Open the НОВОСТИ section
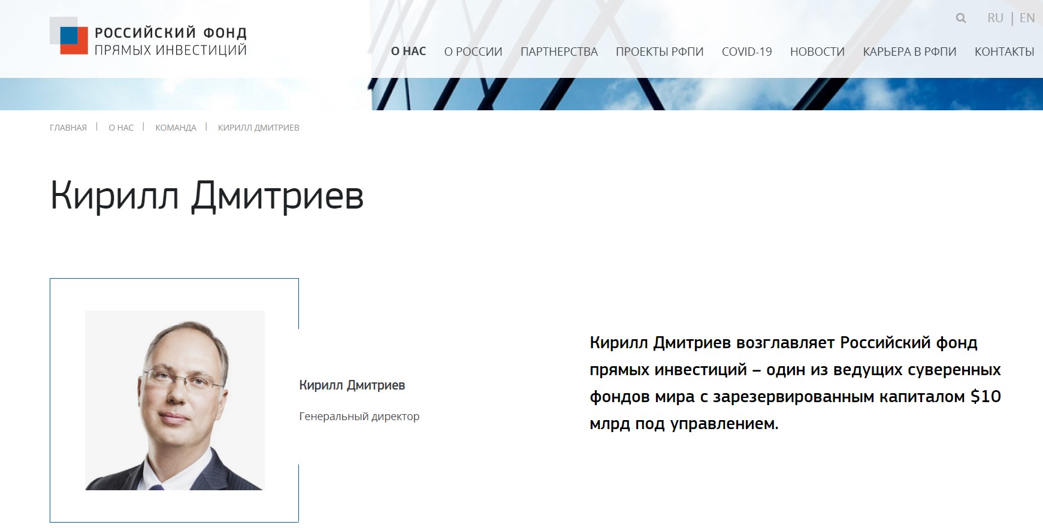This screenshot has height=528, width=1043. tap(817, 52)
